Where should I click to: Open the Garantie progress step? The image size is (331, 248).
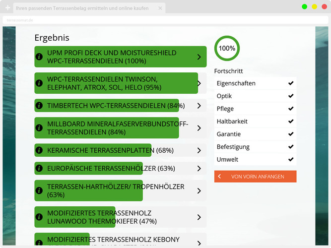(x=229, y=134)
